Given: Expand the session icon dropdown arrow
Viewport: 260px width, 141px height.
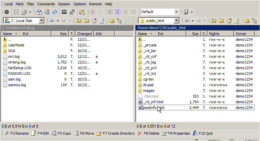Looking at the screenshot, I should (x=192, y=12).
